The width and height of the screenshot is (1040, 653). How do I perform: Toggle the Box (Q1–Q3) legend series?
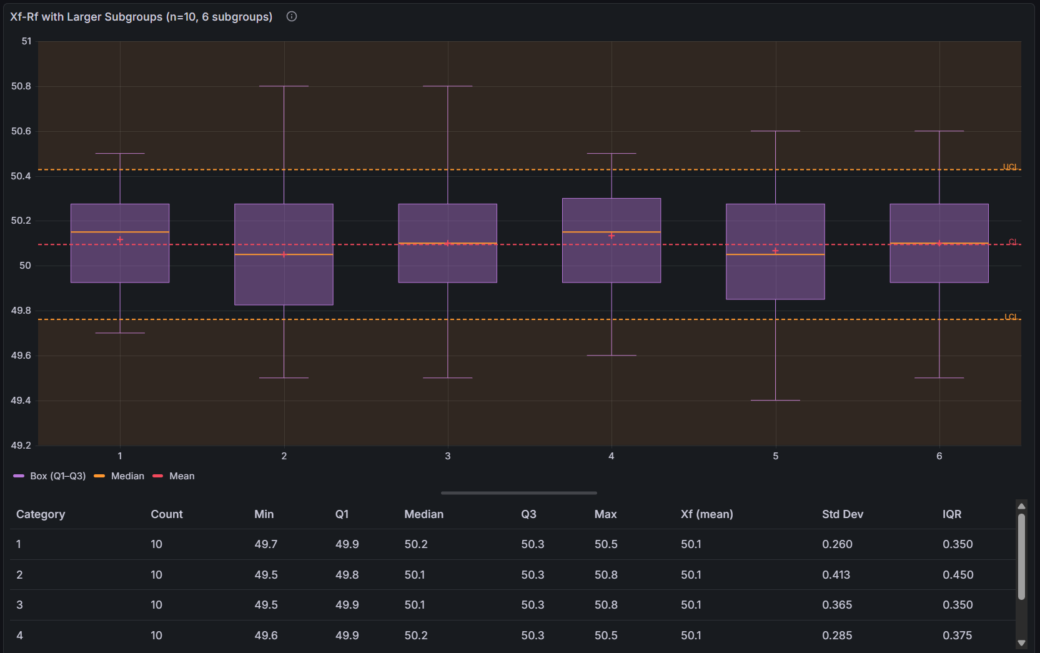pyautogui.click(x=57, y=476)
